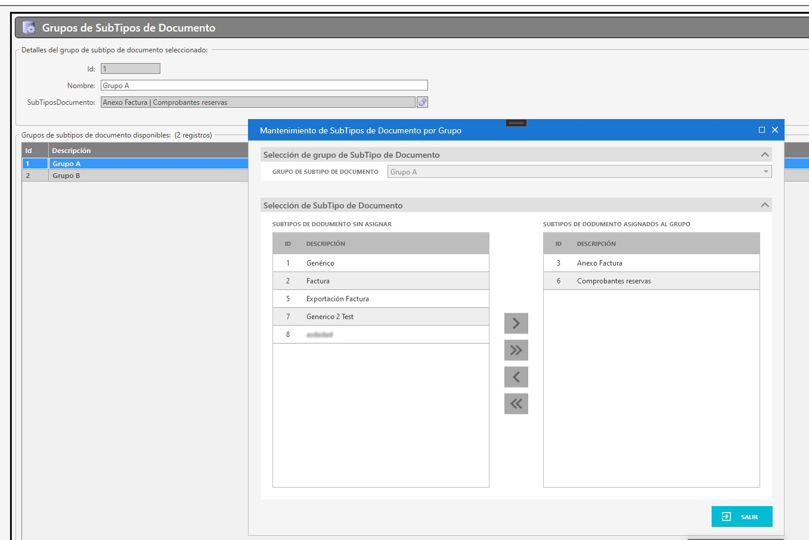Open the Grupo de Subtipo de Documento dropdown
Image resolution: width=809 pixels, height=540 pixels.
[x=579, y=172]
